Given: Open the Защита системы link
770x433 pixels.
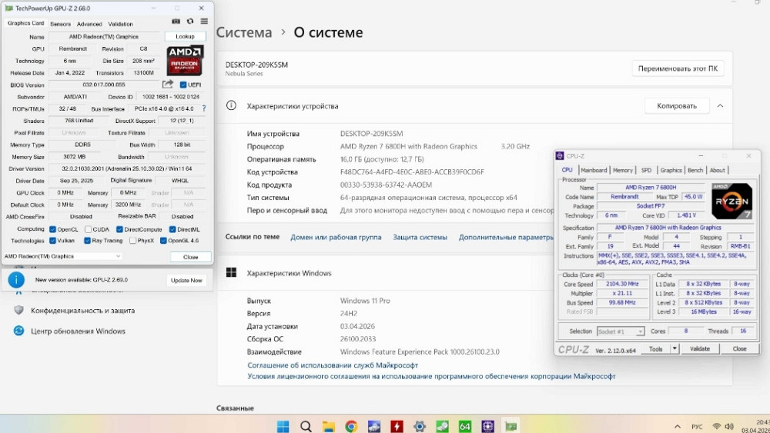Looking at the screenshot, I should click(x=420, y=238).
